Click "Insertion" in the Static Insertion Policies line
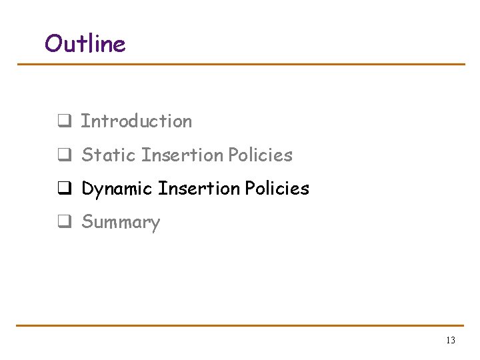Image resolution: width=480 pixels, height=360 pixels. (183, 155)
